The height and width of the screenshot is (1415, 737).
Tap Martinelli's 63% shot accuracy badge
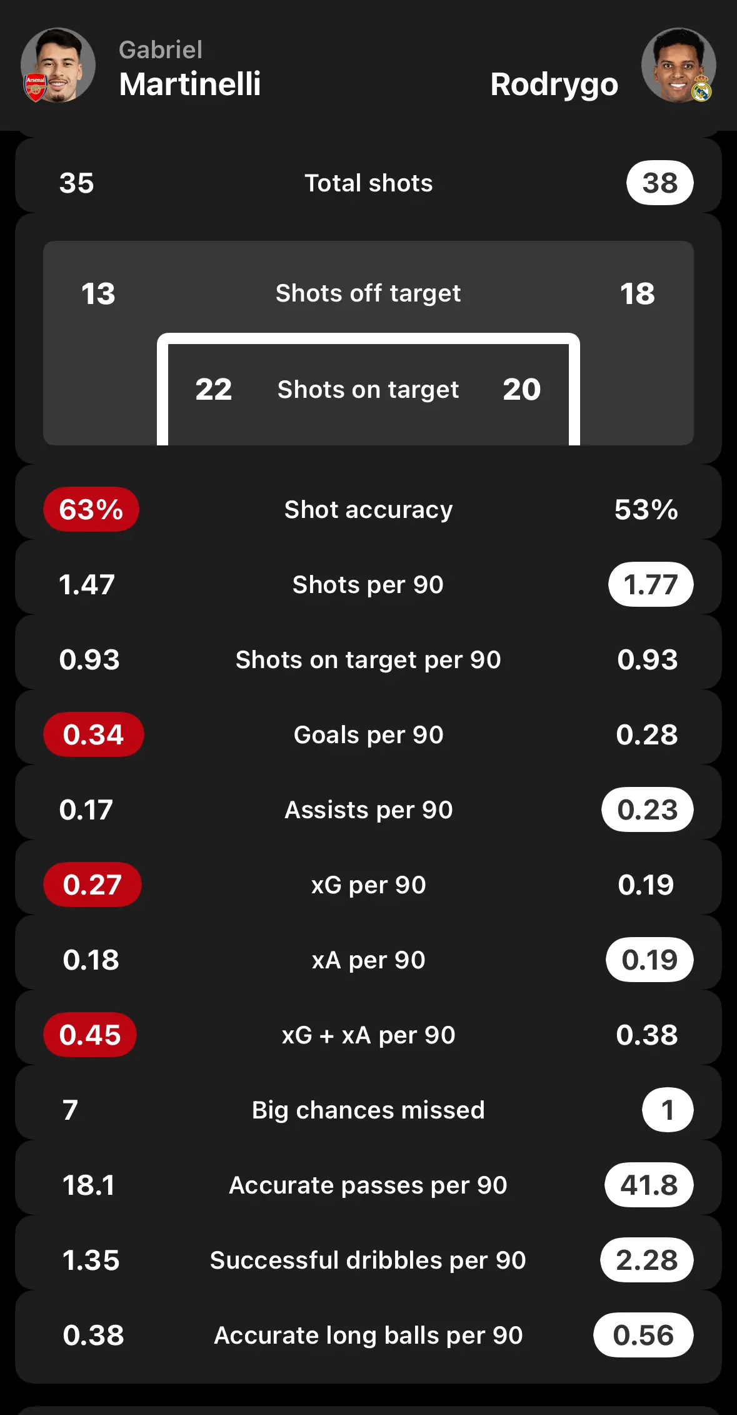coord(91,509)
